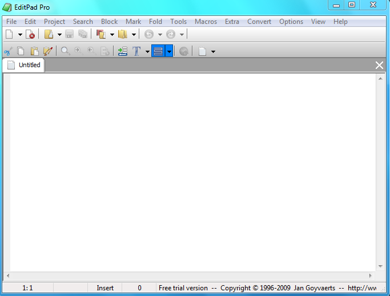Click the Favorites folder icon
The height and width of the screenshot is (296, 390).
(123, 34)
